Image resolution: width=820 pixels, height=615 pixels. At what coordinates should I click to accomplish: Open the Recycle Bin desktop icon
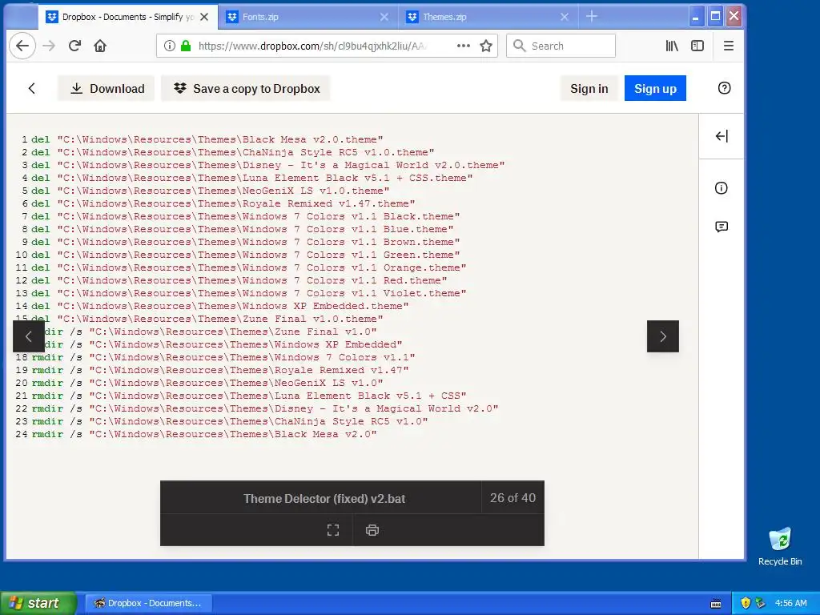[780, 546]
